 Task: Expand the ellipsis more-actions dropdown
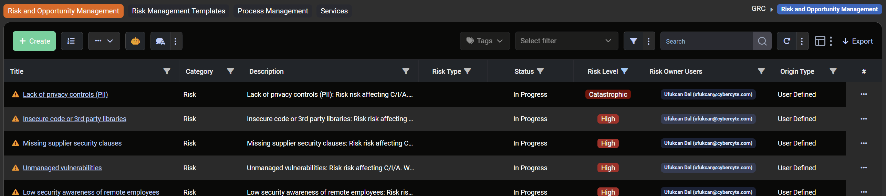tap(104, 41)
